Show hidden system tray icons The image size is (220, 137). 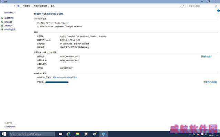pyautogui.click(x=190, y=134)
